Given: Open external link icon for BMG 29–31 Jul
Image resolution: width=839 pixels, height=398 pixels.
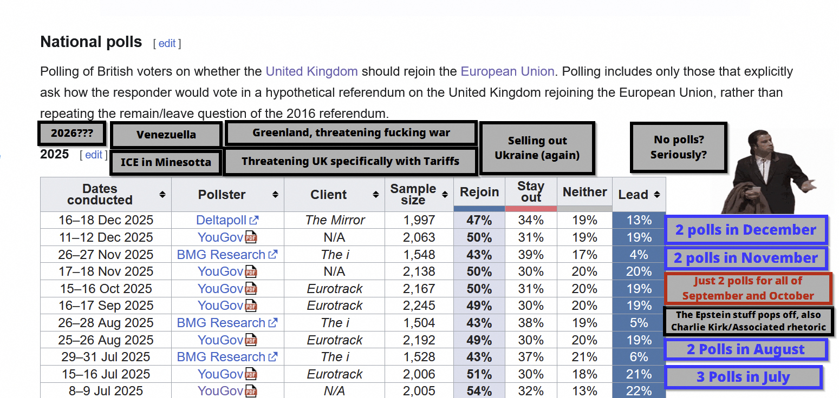Looking at the screenshot, I should (273, 357).
